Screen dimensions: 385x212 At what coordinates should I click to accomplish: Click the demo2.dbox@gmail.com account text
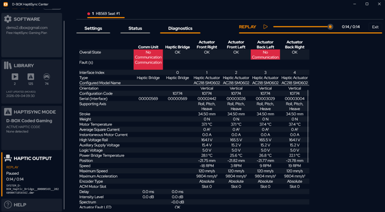27,28
